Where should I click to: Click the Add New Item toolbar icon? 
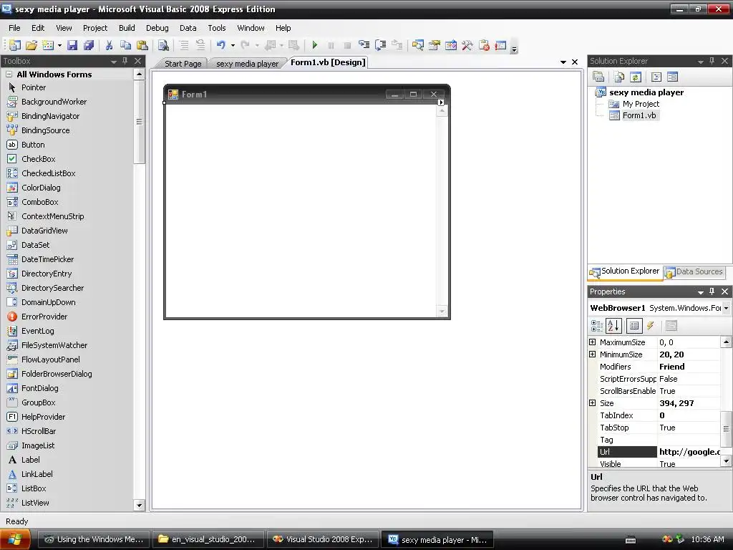coord(48,45)
